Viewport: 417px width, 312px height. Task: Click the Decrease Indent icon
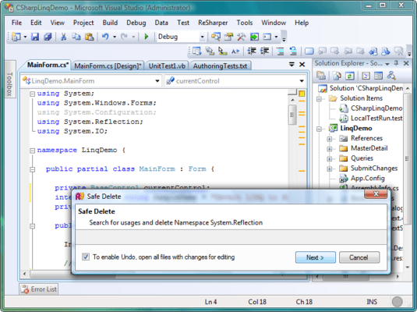click(x=252, y=51)
